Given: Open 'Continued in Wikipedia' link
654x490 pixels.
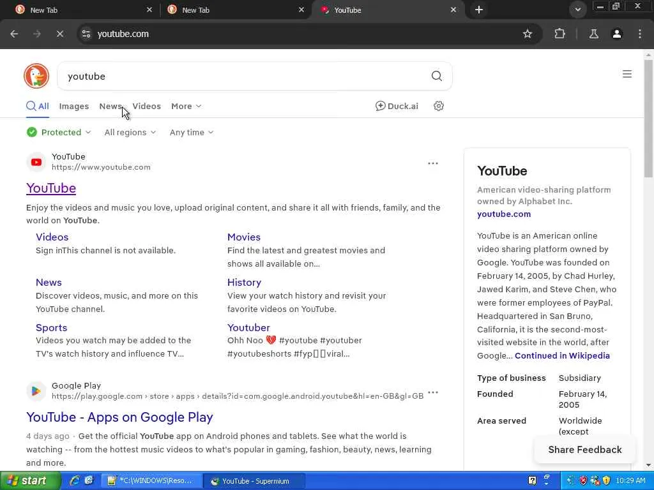Looking at the screenshot, I should [562, 355].
